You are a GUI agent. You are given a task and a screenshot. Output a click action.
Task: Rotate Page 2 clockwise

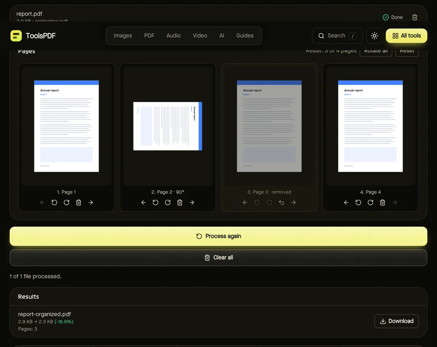click(168, 203)
